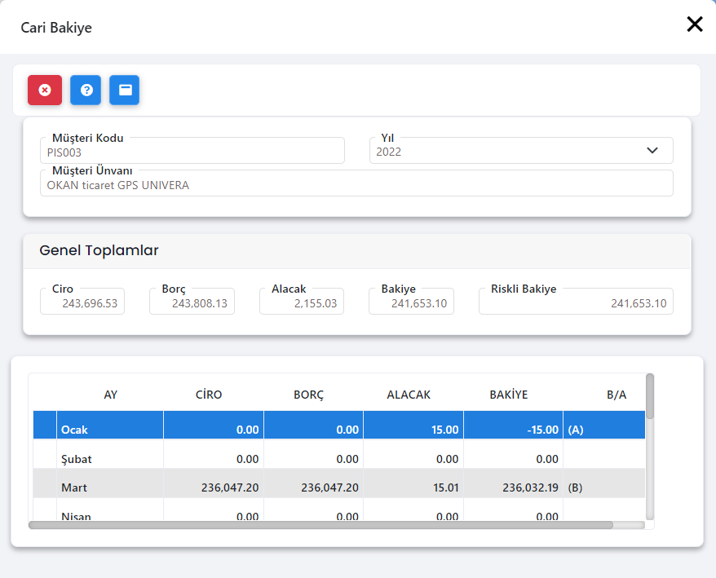Click the Genel Toplamlar section header

356,250
